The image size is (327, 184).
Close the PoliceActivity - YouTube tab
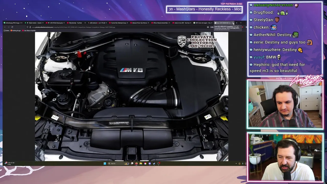point(85,23)
